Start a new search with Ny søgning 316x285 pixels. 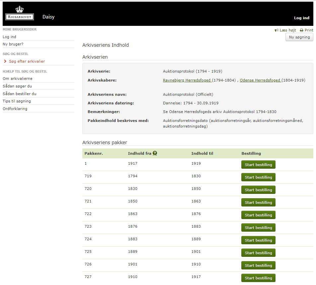[x=299, y=37]
